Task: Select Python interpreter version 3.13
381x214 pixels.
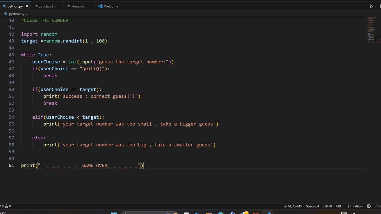Action: (x=378, y=206)
